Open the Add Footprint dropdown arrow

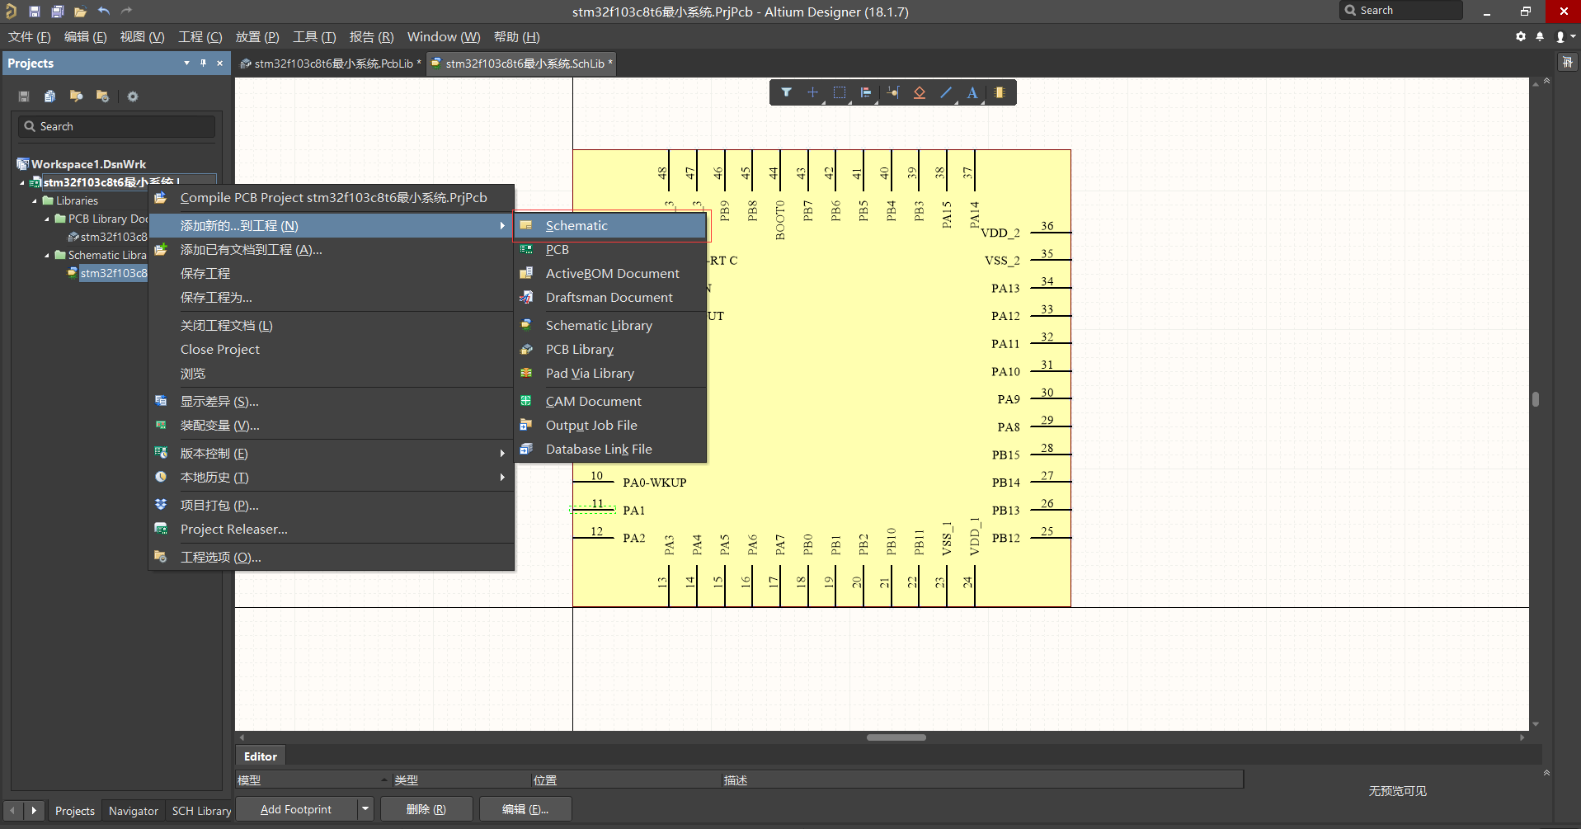pos(365,809)
